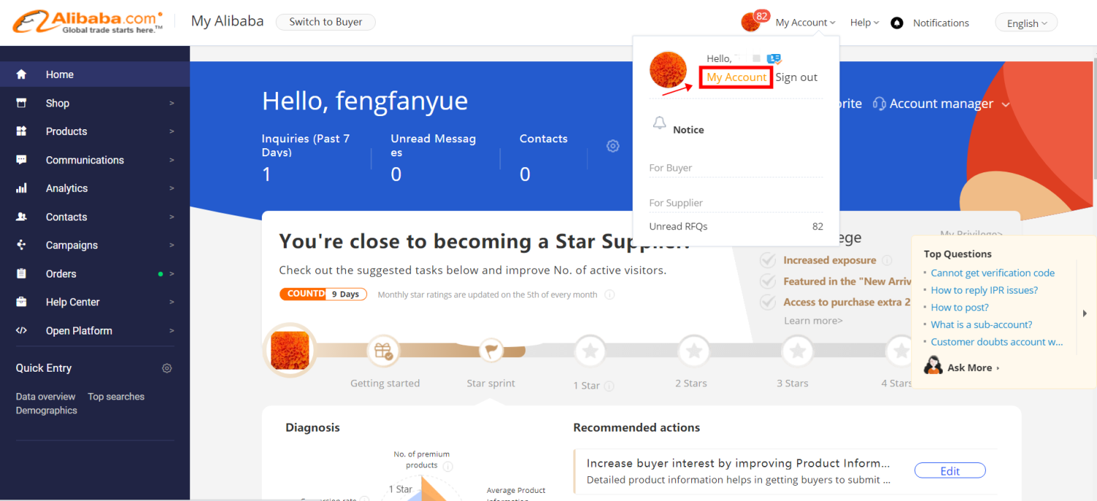Select Contacts in the sidebar menu
This screenshot has height=501, width=1097.
pos(95,217)
